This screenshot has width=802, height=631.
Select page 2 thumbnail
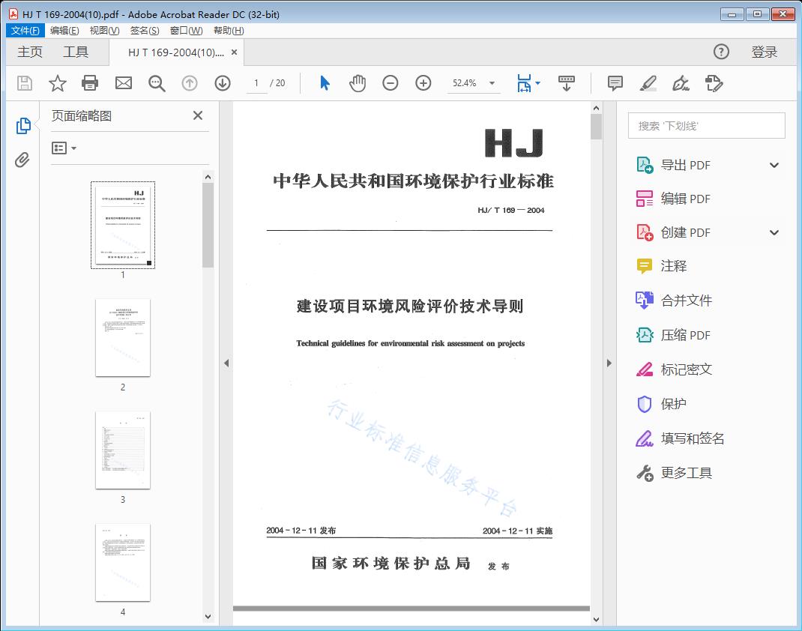pos(122,338)
